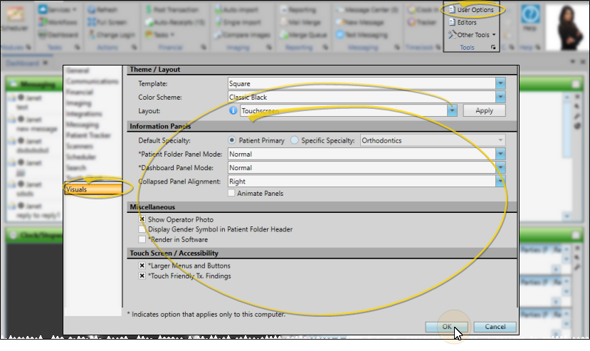Enable the Animate Panels checkbox
The height and width of the screenshot is (351, 590).
[231, 193]
